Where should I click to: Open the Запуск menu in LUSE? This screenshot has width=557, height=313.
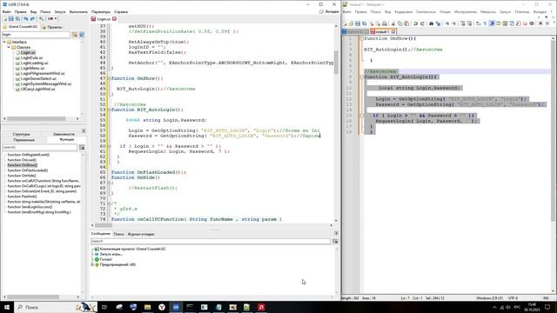tap(60, 11)
